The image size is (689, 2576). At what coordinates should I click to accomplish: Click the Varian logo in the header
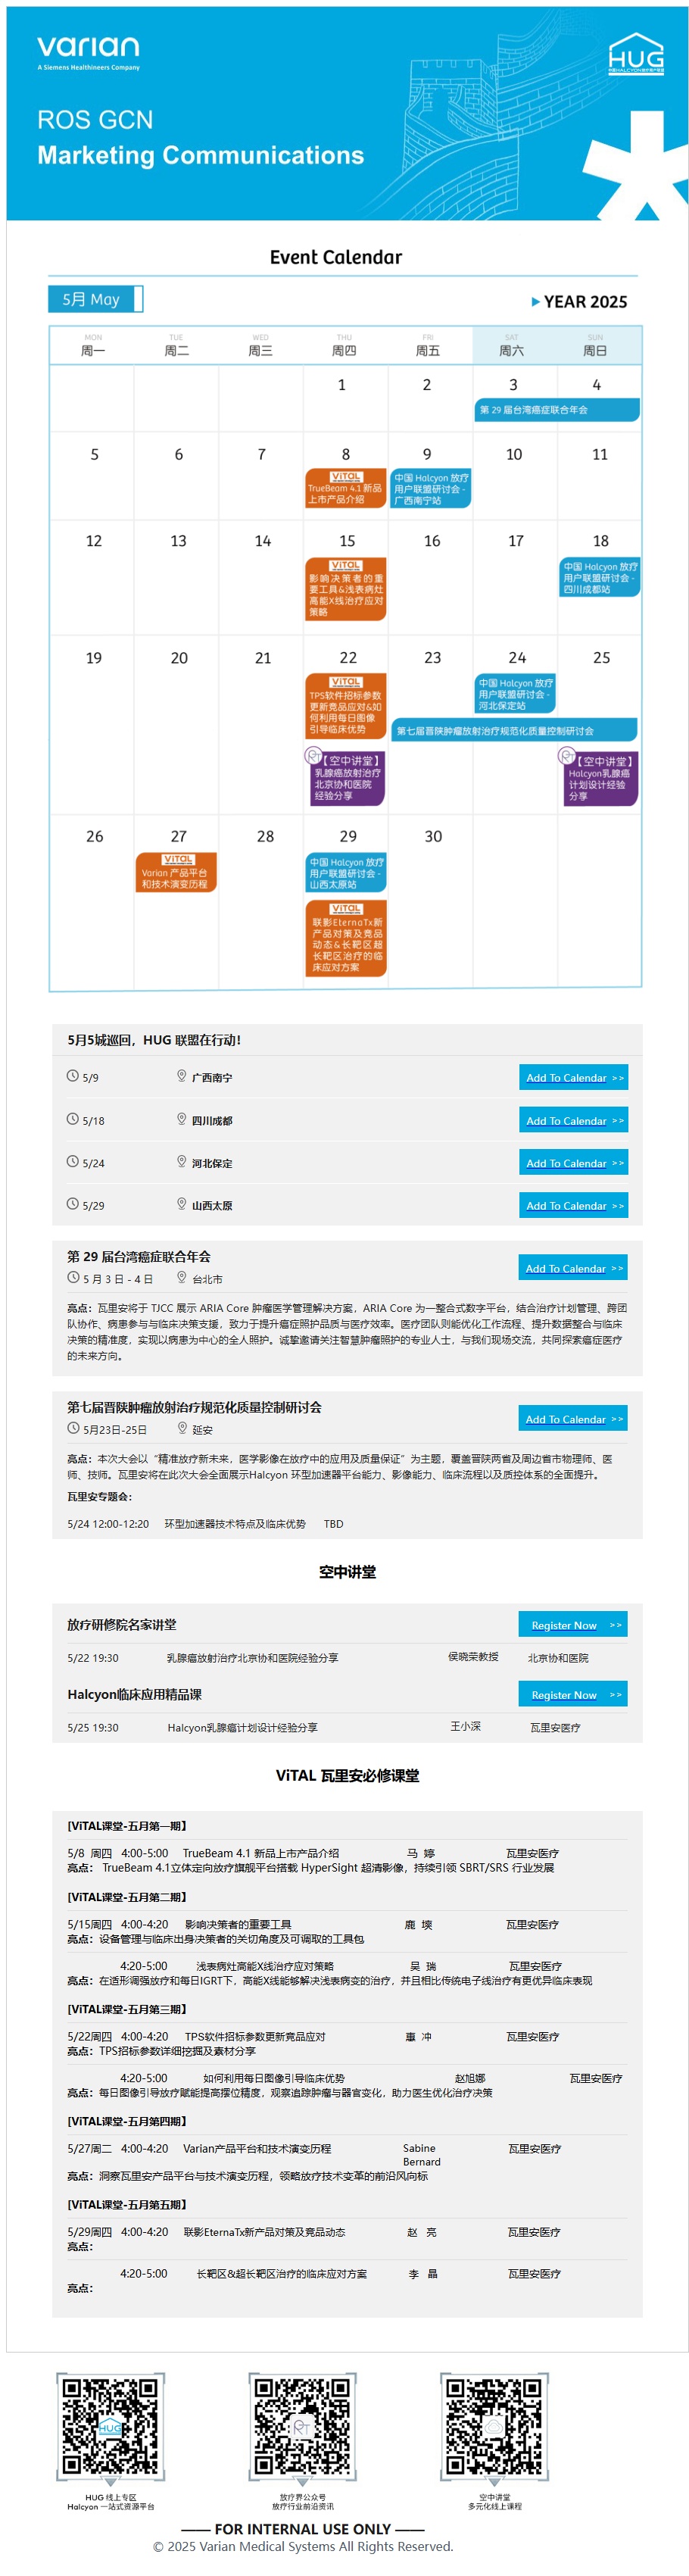(x=88, y=52)
